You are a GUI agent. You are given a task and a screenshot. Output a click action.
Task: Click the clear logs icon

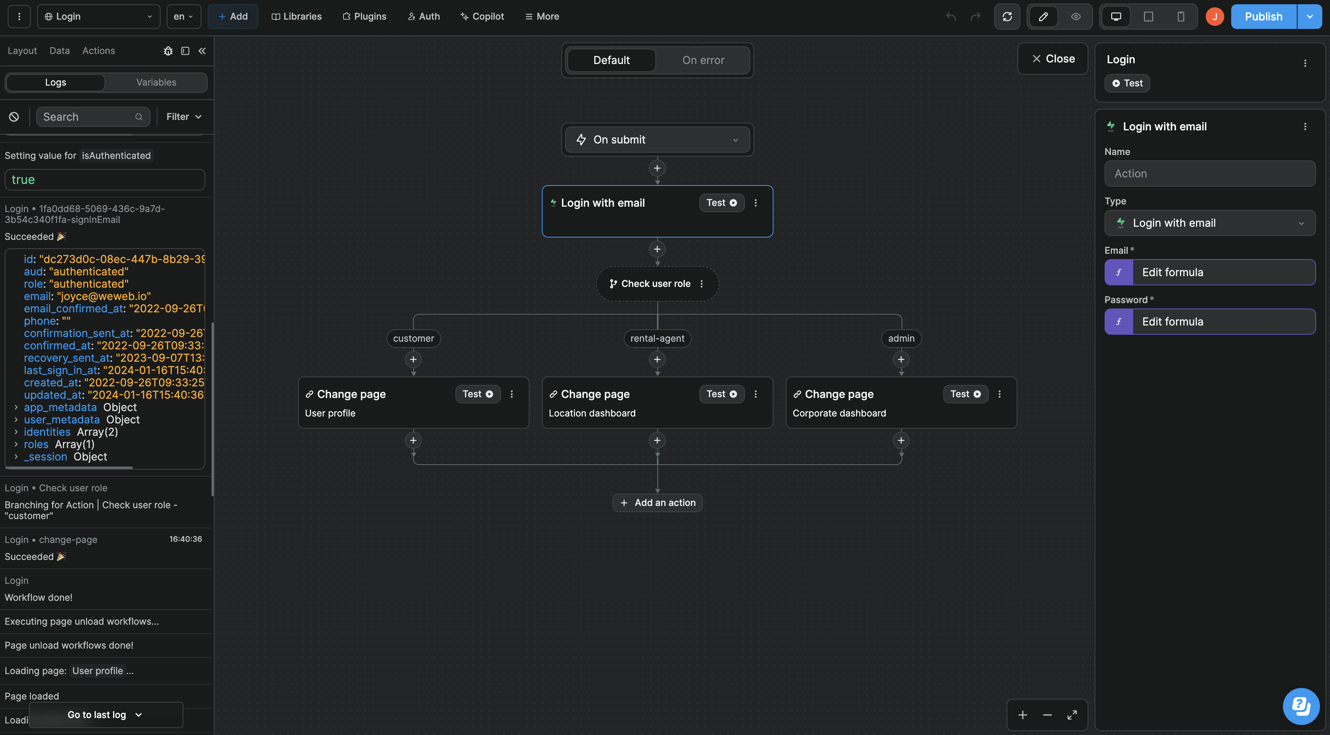click(x=14, y=116)
